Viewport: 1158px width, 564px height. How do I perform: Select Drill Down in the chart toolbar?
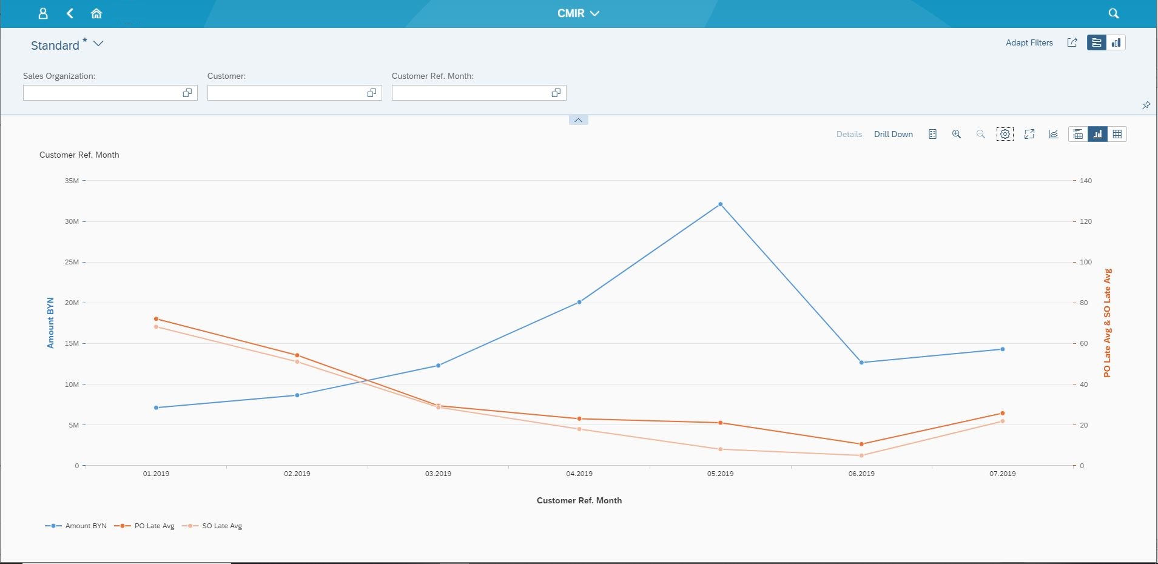[x=893, y=134]
